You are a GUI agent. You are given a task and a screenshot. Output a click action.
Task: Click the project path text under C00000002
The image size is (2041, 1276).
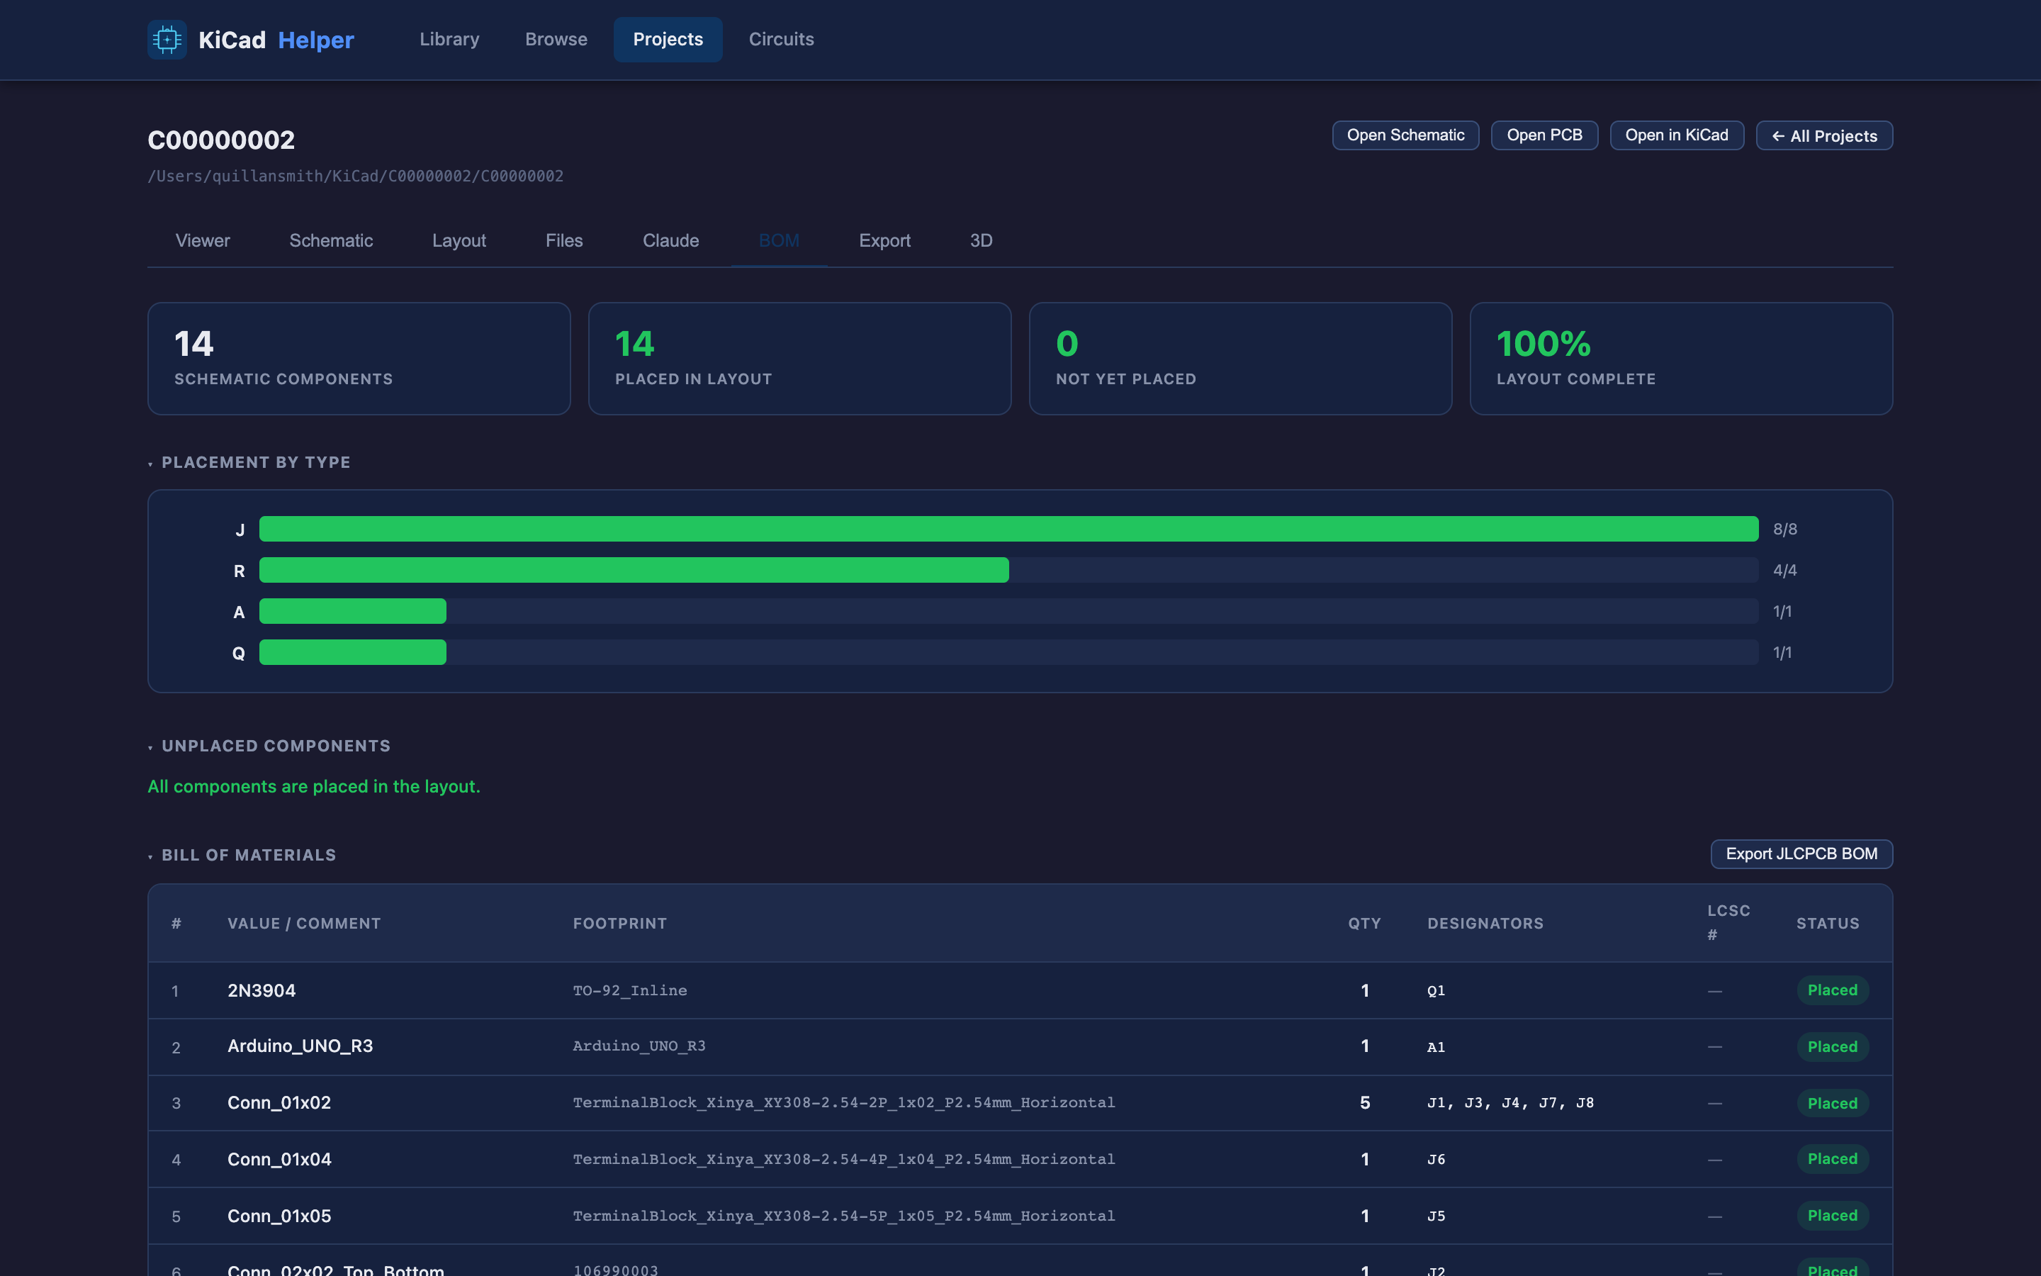(x=355, y=177)
